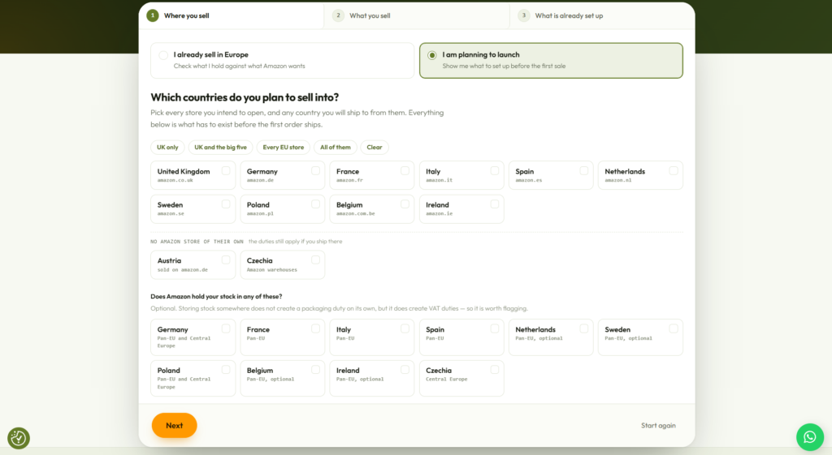This screenshot has width=832, height=455.
Task: Select 'All of them' preset
Action: point(336,148)
